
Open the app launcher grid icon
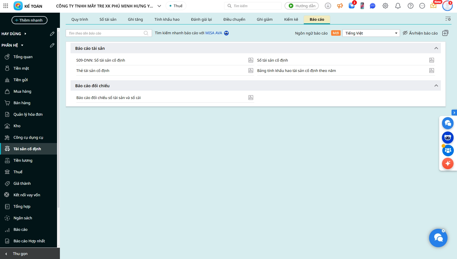coord(6,6)
